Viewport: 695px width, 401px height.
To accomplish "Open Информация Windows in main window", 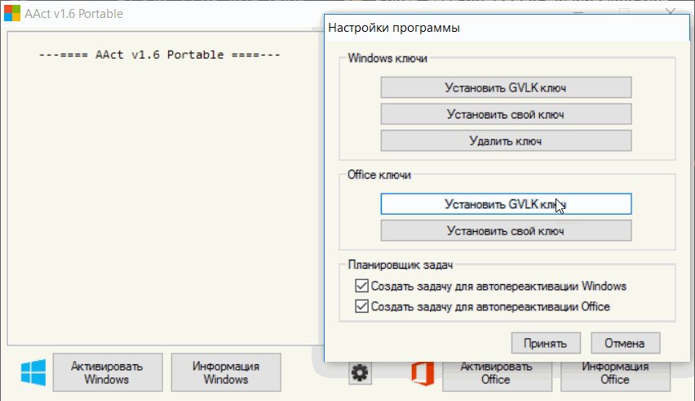I will click(226, 372).
